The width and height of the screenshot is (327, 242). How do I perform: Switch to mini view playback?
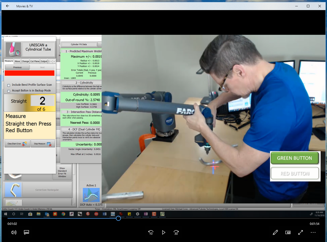coord(288,232)
